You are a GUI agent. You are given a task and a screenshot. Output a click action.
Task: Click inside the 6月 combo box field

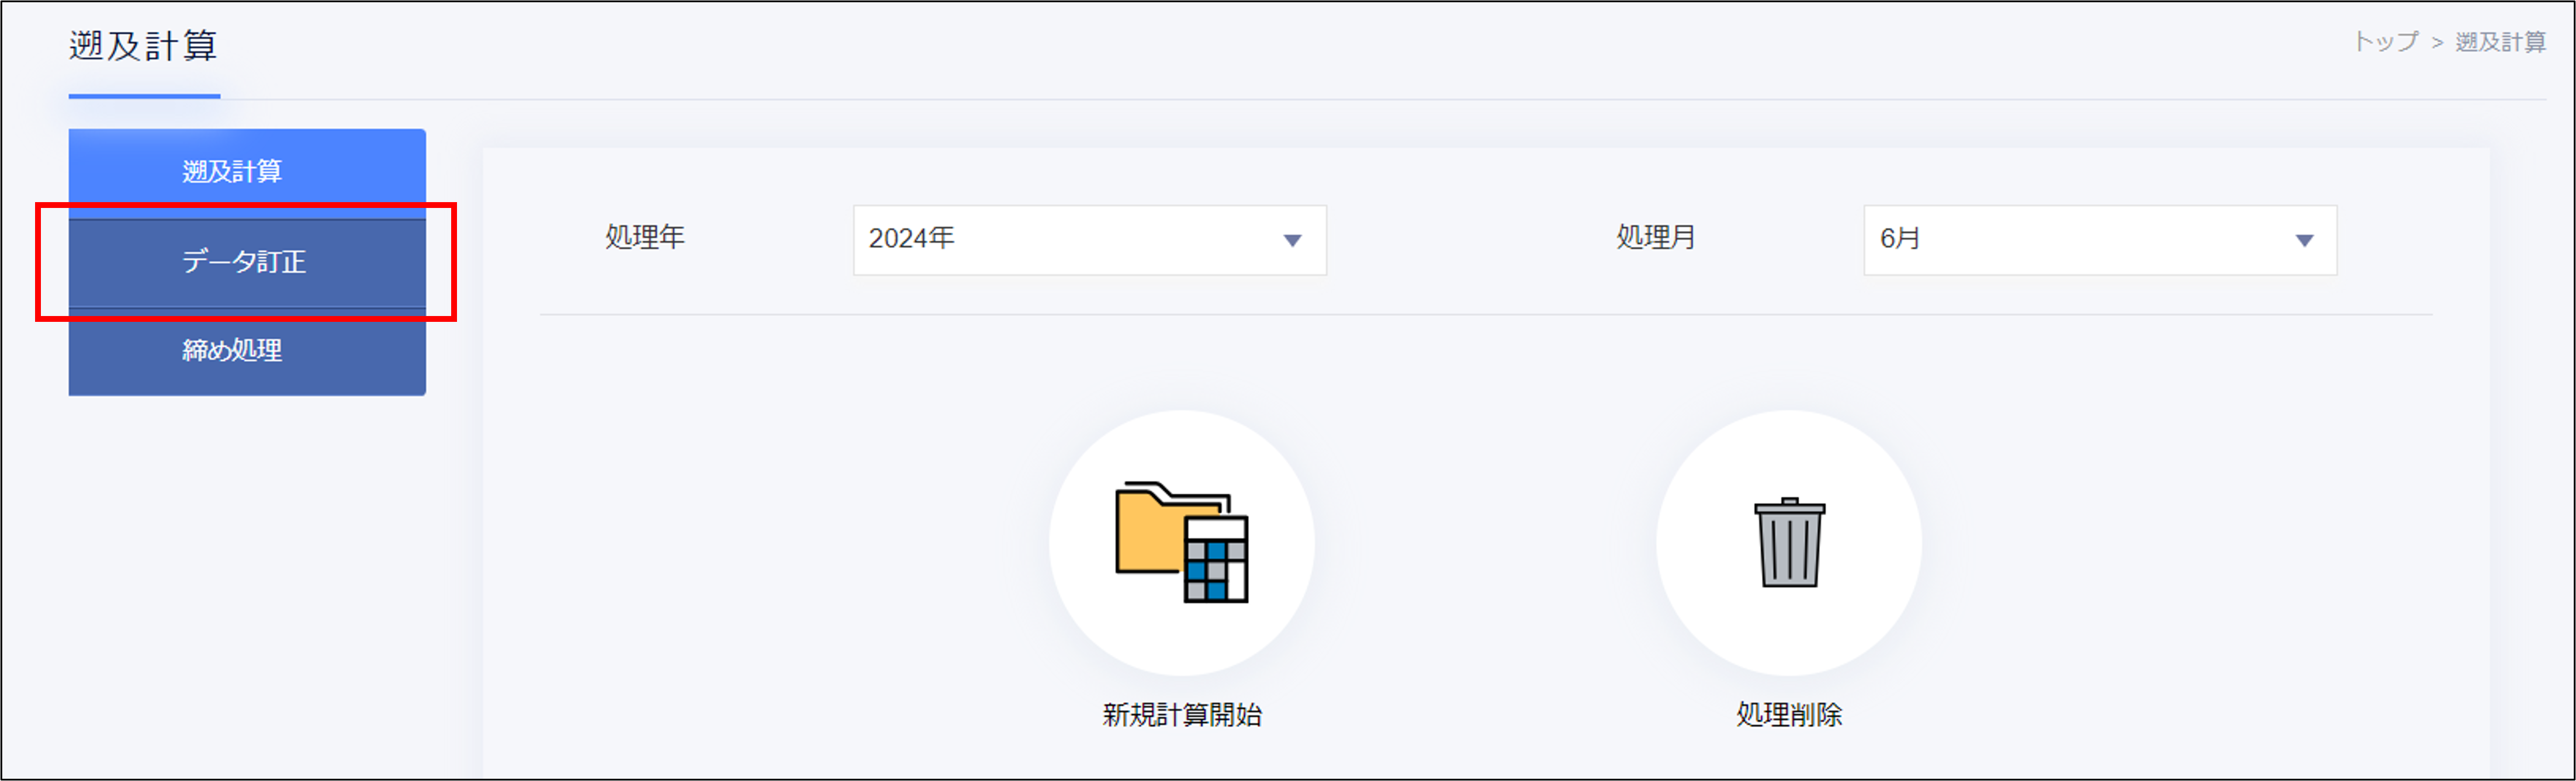(2050, 240)
